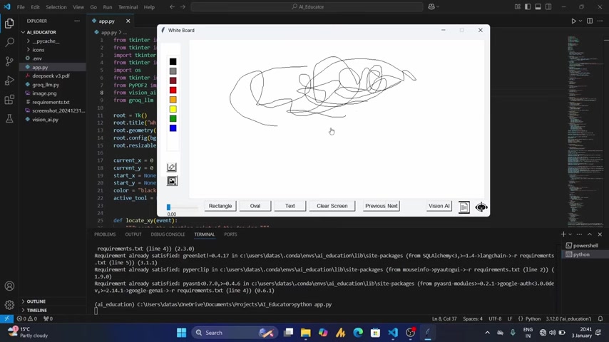Open the run dropdown arrow beside play
The height and width of the screenshot is (342, 609).
[580, 21]
